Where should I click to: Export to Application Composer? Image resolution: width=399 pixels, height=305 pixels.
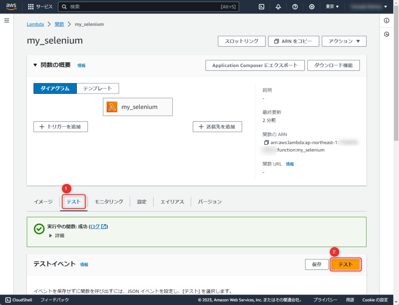(x=255, y=65)
